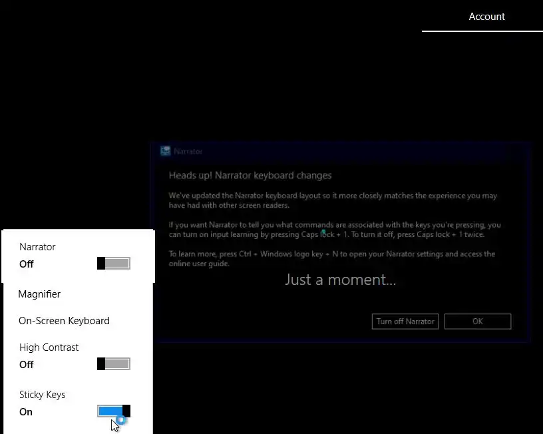Enable the High Contrast toggle
This screenshot has width=543, height=434.
114,363
